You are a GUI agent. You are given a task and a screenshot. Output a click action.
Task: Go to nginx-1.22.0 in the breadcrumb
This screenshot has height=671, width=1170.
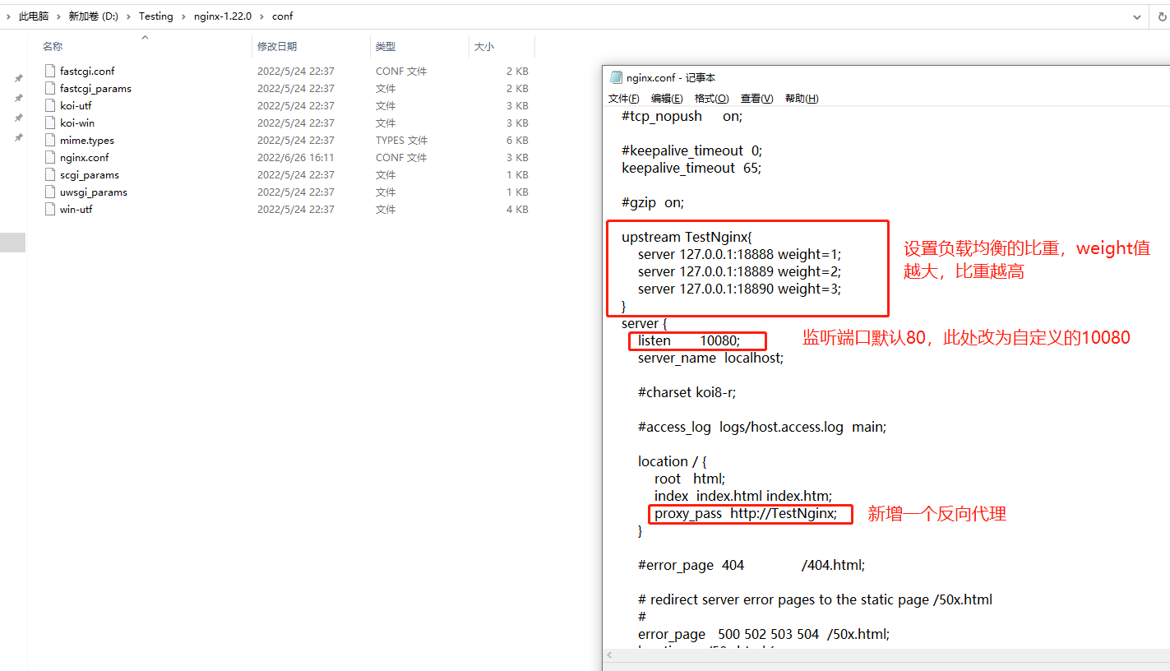(222, 16)
